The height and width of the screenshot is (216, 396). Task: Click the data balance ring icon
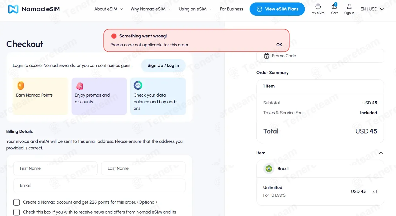138,85
